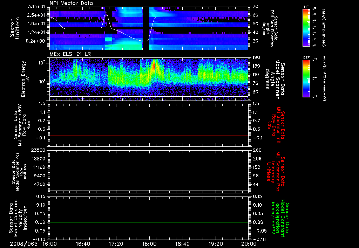Click the 206 telemetry tick value

257,159
